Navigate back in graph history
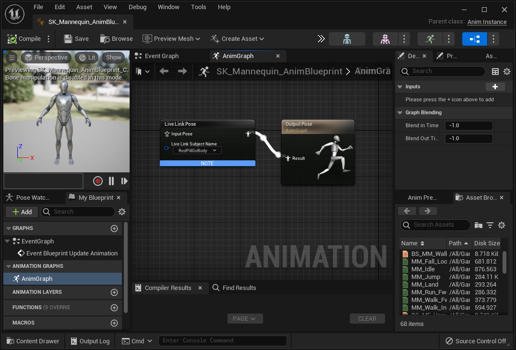This screenshot has width=516, height=350. (164, 72)
